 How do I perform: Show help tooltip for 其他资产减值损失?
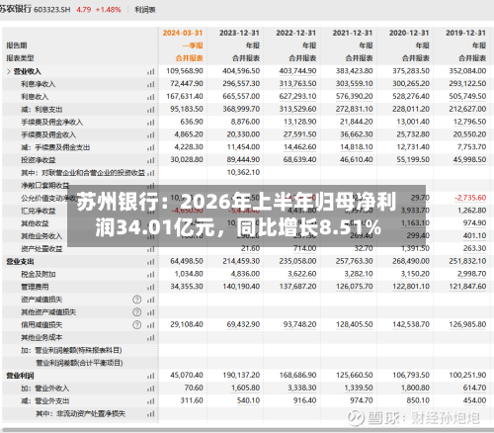[137, 312]
